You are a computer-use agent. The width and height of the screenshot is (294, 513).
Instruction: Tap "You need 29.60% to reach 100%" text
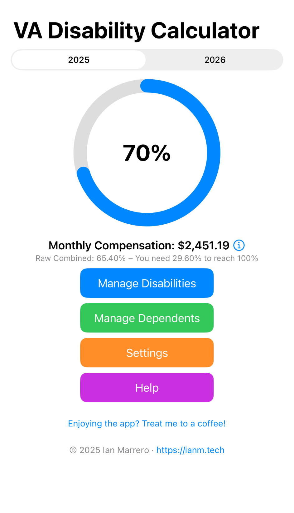[x=197, y=258]
